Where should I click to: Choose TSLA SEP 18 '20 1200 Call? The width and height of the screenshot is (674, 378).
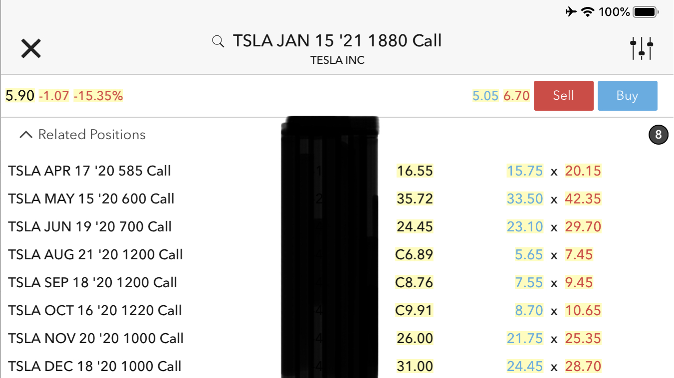(92, 283)
